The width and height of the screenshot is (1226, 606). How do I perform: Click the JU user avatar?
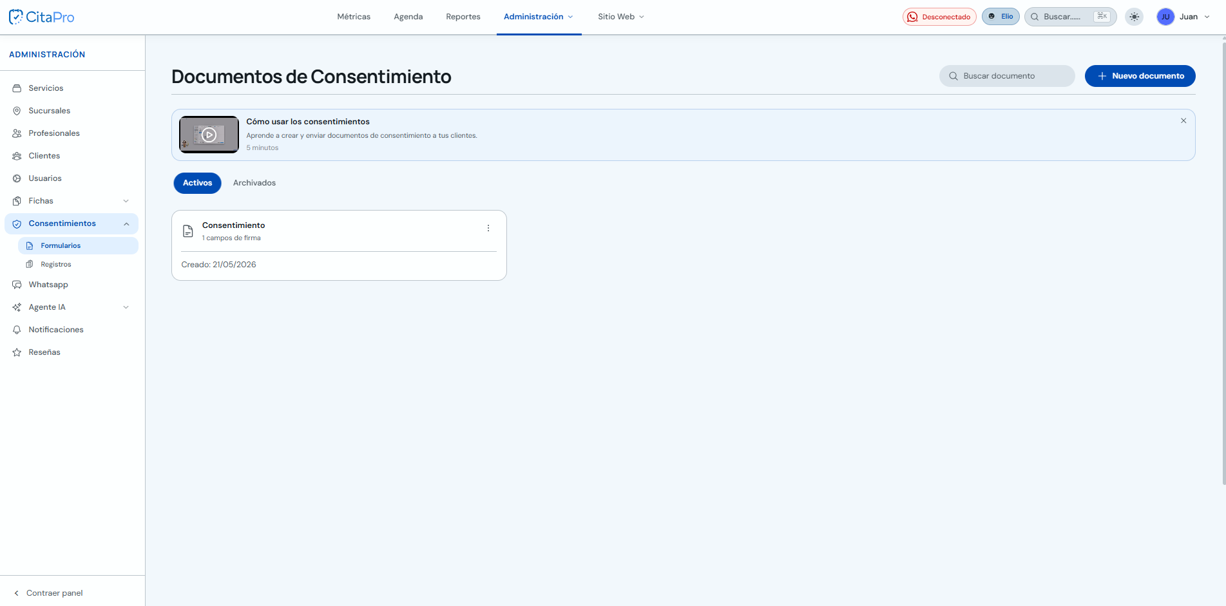[x=1165, y=17]
